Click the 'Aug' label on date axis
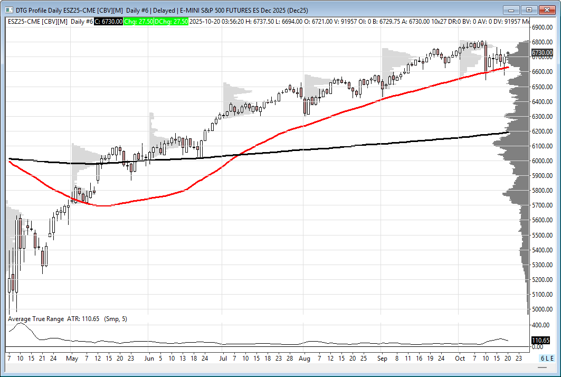The height and width of the screenshot is (377, 561). 304,358
